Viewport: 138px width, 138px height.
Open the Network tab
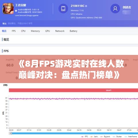pyautogui.click(x=60, y=31)
